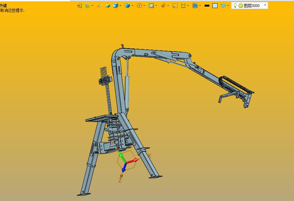Toggle the layer lightbulb visibility icon
This screenshot has width=294, height=201.
click(235, 5)
